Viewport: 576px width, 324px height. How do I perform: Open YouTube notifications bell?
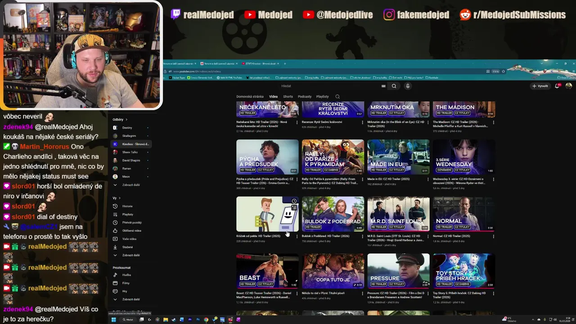(x=557, y=86)
